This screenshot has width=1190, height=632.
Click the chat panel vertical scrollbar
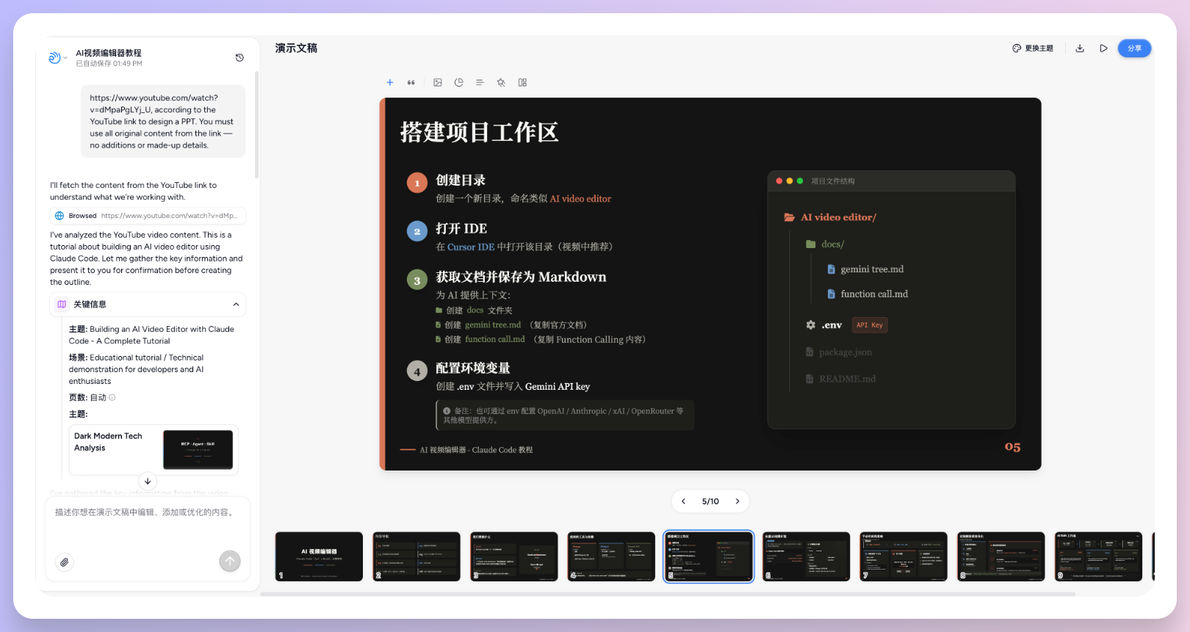click(x=256, y=125)
